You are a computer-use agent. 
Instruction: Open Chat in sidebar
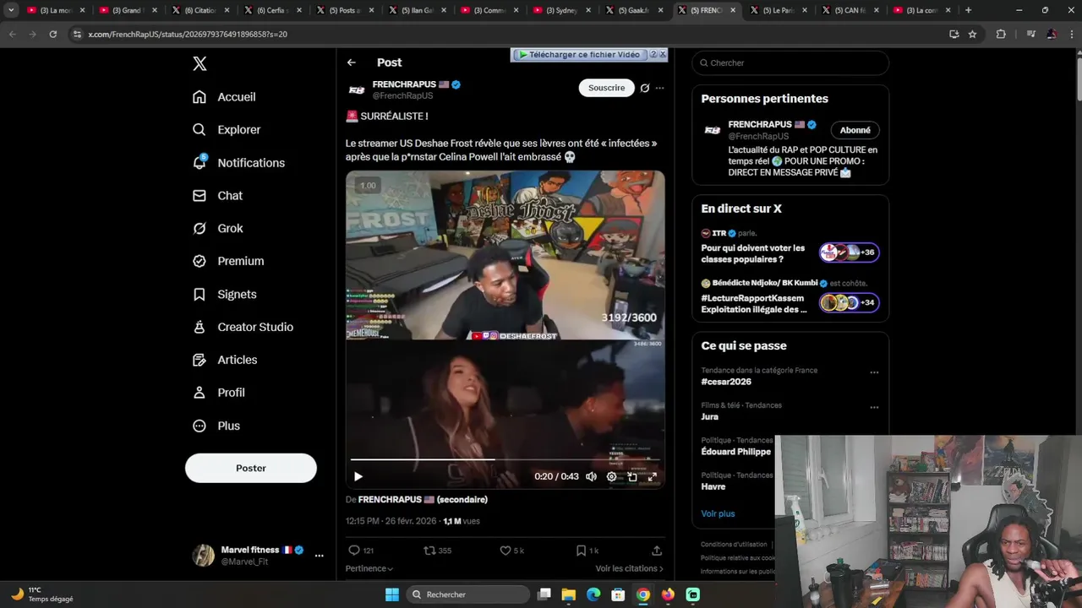(217, 196)
